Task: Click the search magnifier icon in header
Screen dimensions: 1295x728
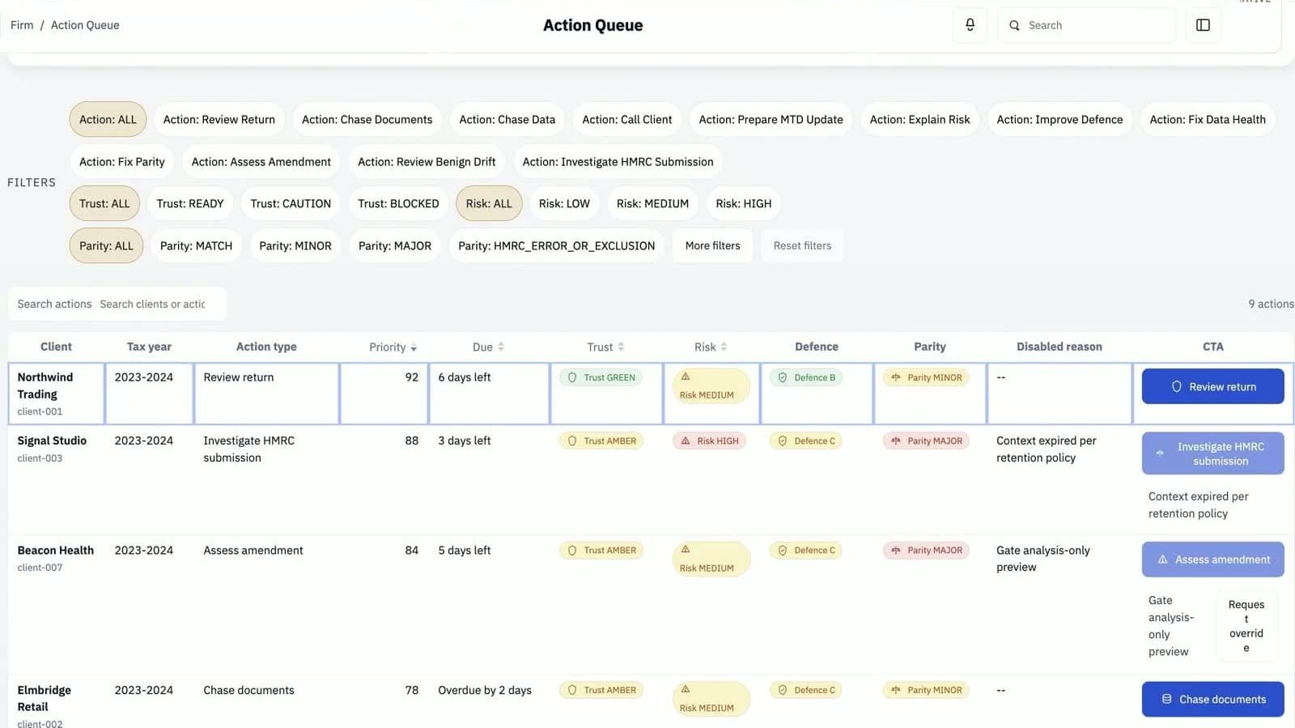Action: point(1014,26)
